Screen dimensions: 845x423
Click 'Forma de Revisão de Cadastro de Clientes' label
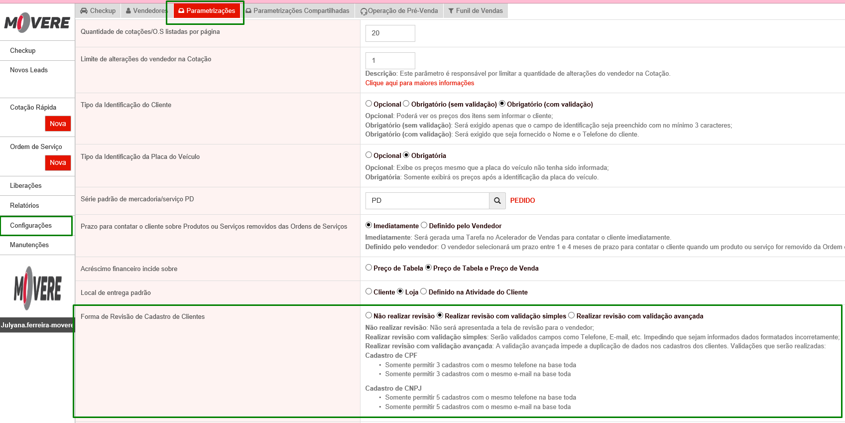142,317
